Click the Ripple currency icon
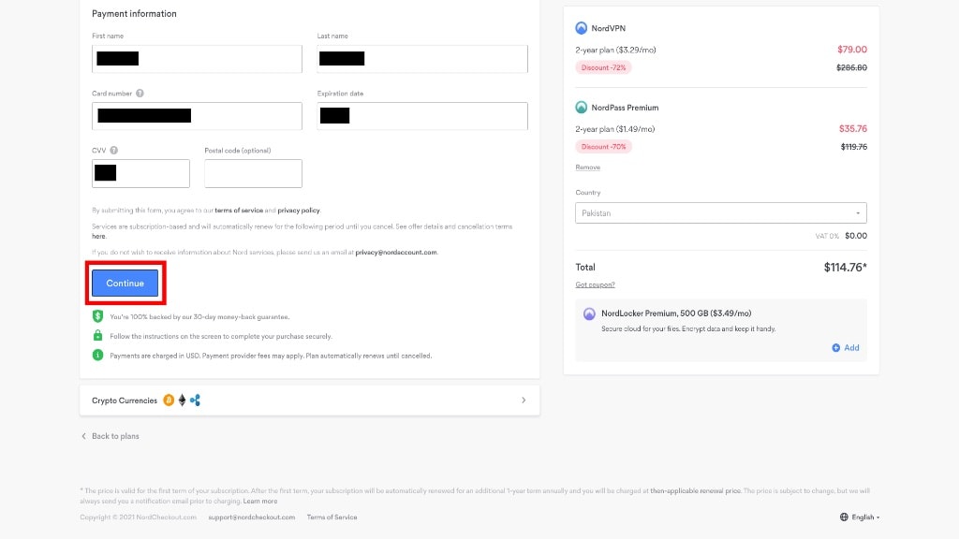This screenshot has height=539, width=959. tap(195, 401)
